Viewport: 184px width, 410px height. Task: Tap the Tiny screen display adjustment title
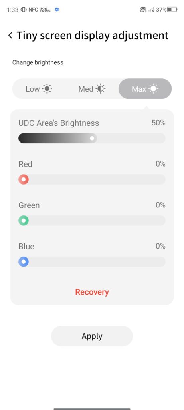(x=93, y=36)
